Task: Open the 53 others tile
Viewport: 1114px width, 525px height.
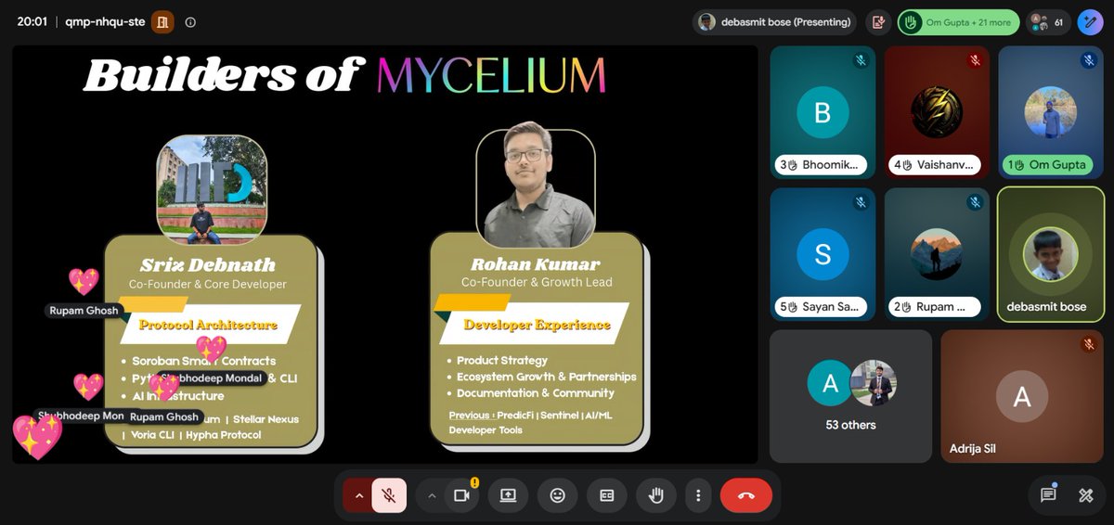Action: tap(851, 396)
